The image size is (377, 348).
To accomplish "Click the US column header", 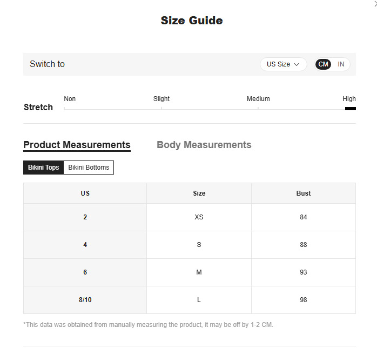I will point(85,193).
